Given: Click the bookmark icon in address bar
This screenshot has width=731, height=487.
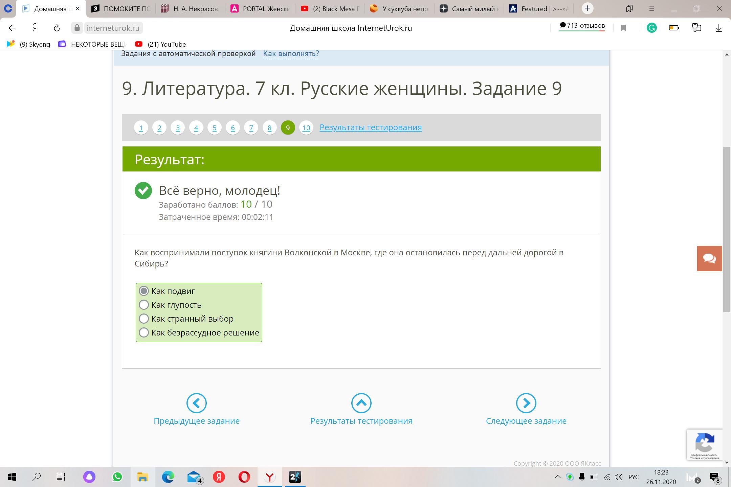Looking at the screenshot, I should coord(623,28).
